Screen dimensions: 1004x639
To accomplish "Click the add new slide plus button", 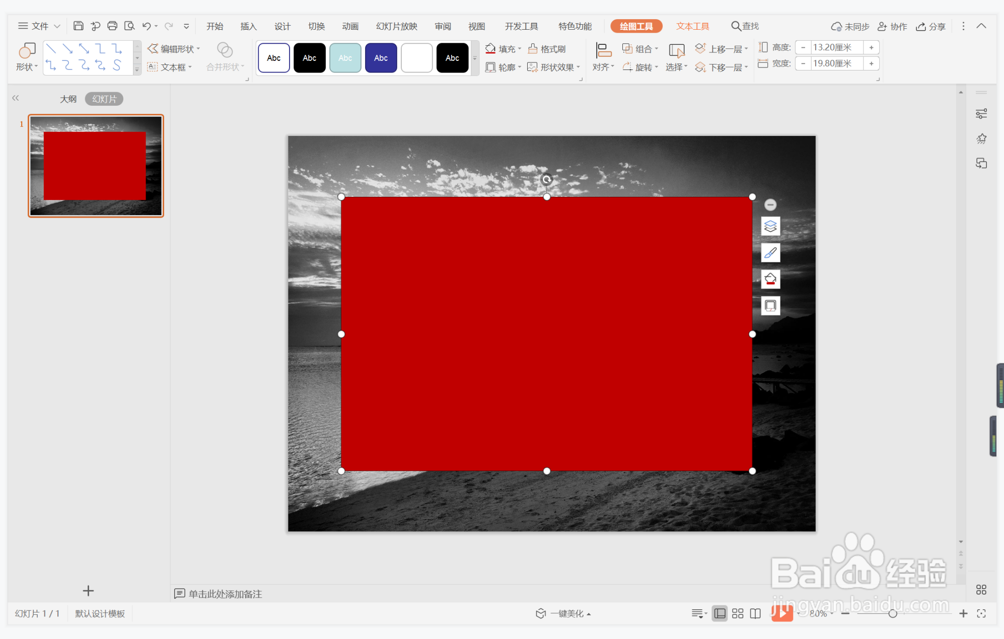I will tap(88, 591).
